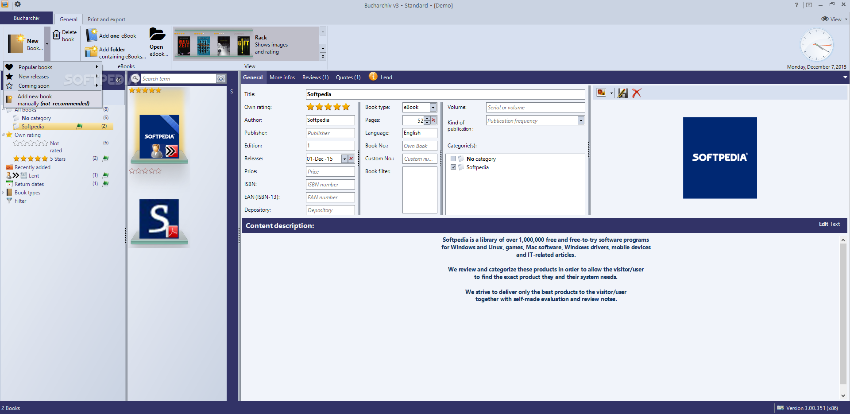Click the Book types book icon
850x414 pixels.
point(9,192)
